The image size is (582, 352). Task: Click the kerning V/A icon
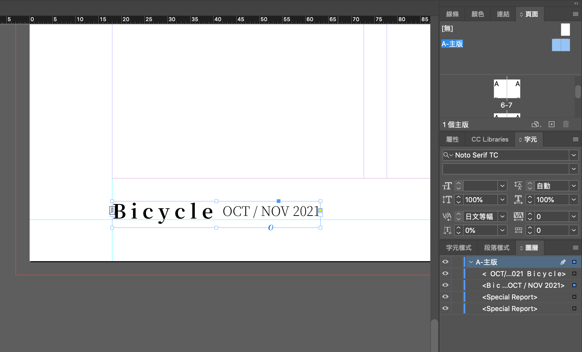(447, 217)
